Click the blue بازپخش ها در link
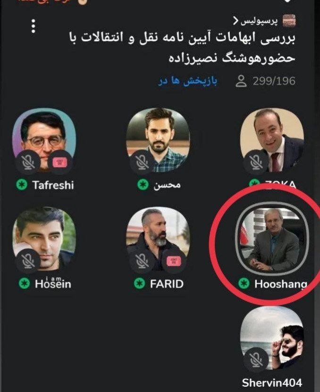 pos(188,81)
